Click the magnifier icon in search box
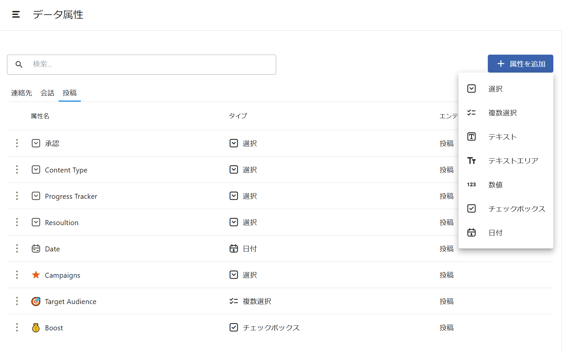The width and height of the screenshot is (562, 353). (19, 64)
